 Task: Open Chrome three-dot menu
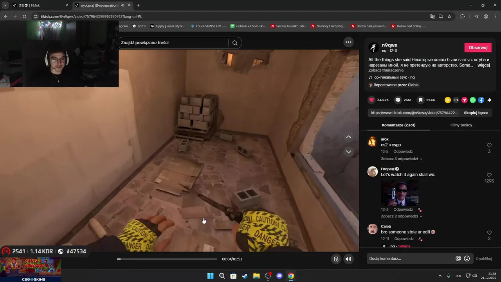(x=496, y=16)
